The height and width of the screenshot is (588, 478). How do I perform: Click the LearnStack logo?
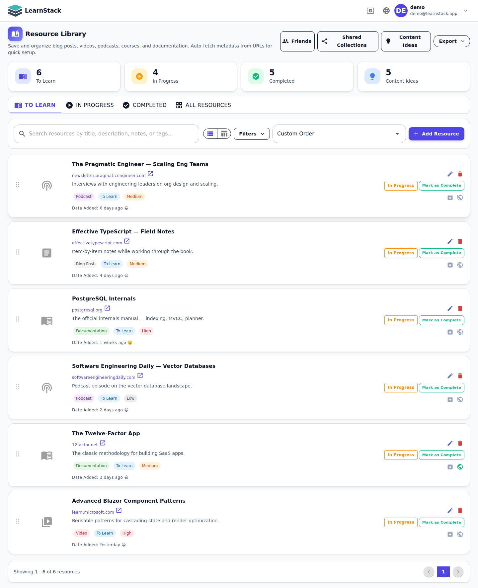[x=35, y=11]
